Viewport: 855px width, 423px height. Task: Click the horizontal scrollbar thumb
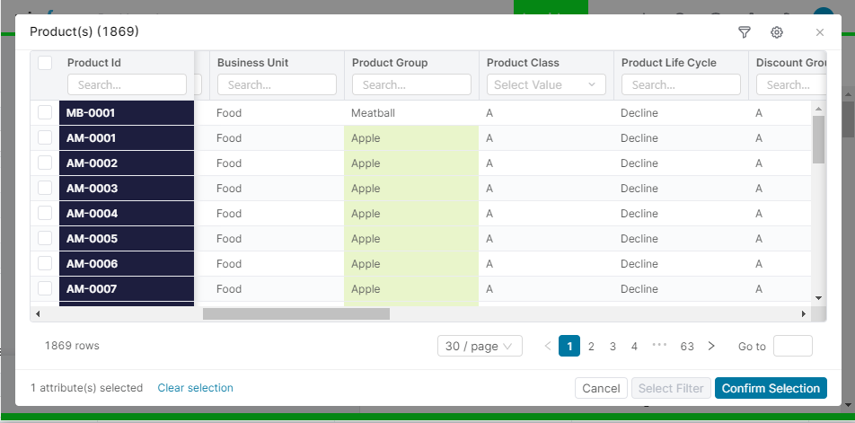(x=295, y=313)
